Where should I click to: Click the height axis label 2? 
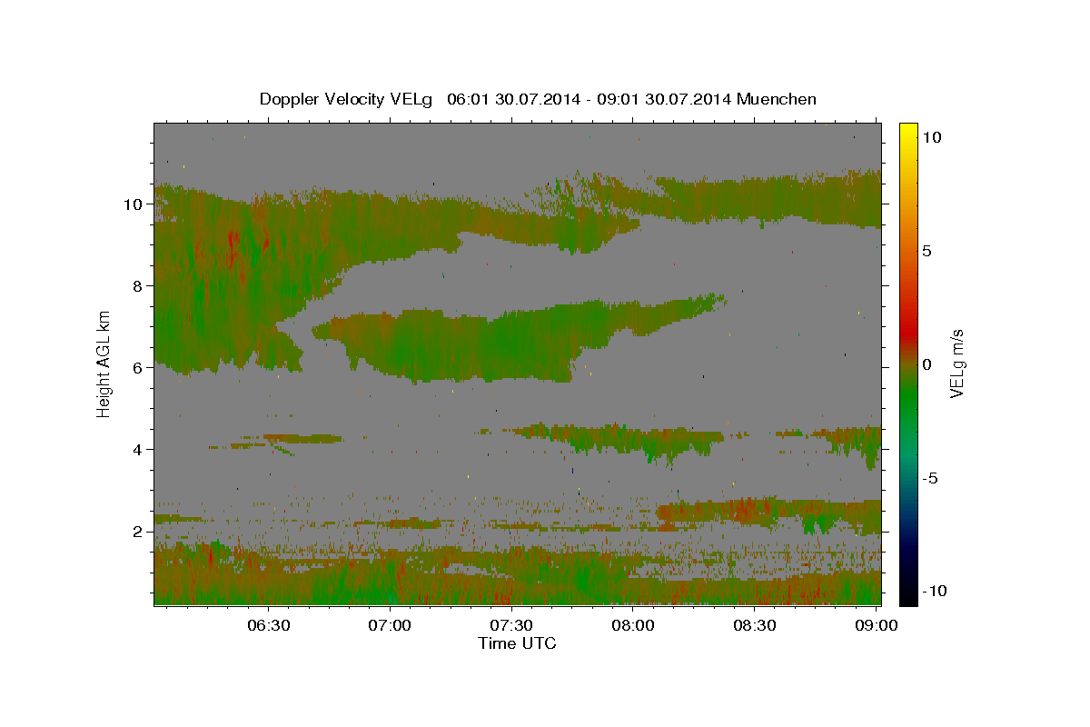pyautogui.click(x=137, y=532)
